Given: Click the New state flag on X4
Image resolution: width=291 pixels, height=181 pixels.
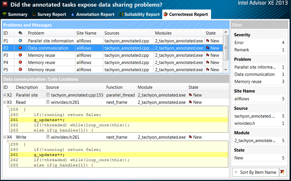Looking at the screenshot, I should point(190,137).
